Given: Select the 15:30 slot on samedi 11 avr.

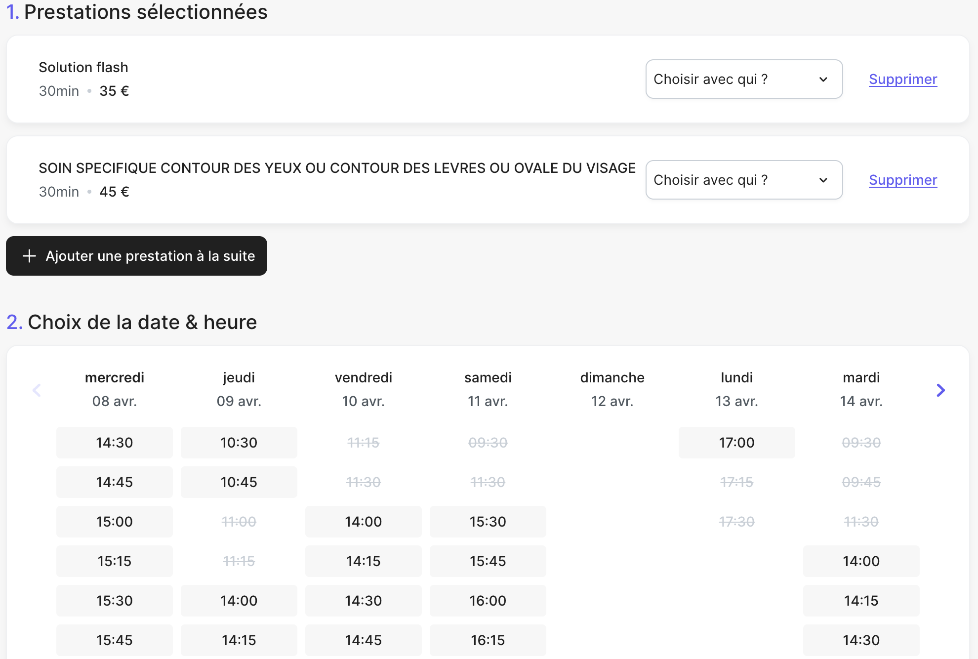Looking at the screenshot, I should [x=488, y=522].
